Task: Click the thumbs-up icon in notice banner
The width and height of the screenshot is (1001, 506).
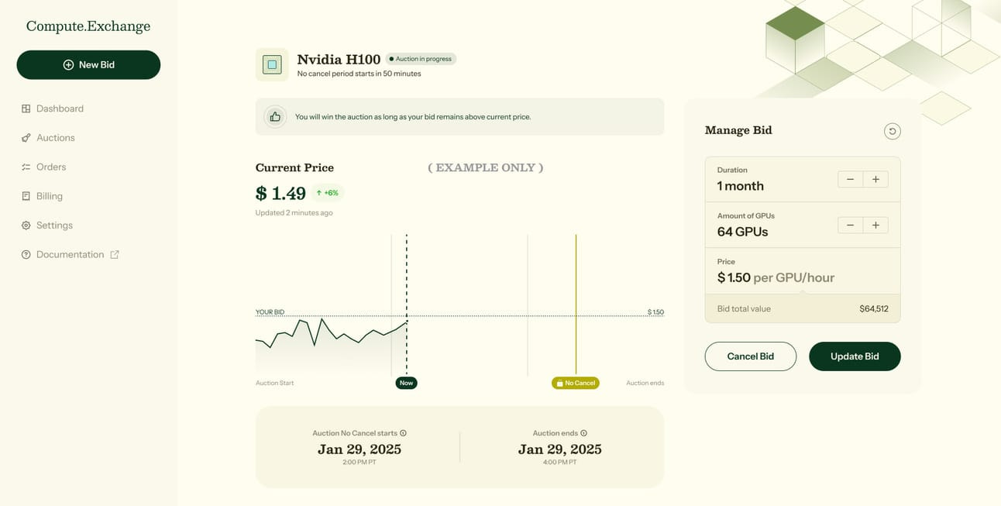Action: click(275, 116)
